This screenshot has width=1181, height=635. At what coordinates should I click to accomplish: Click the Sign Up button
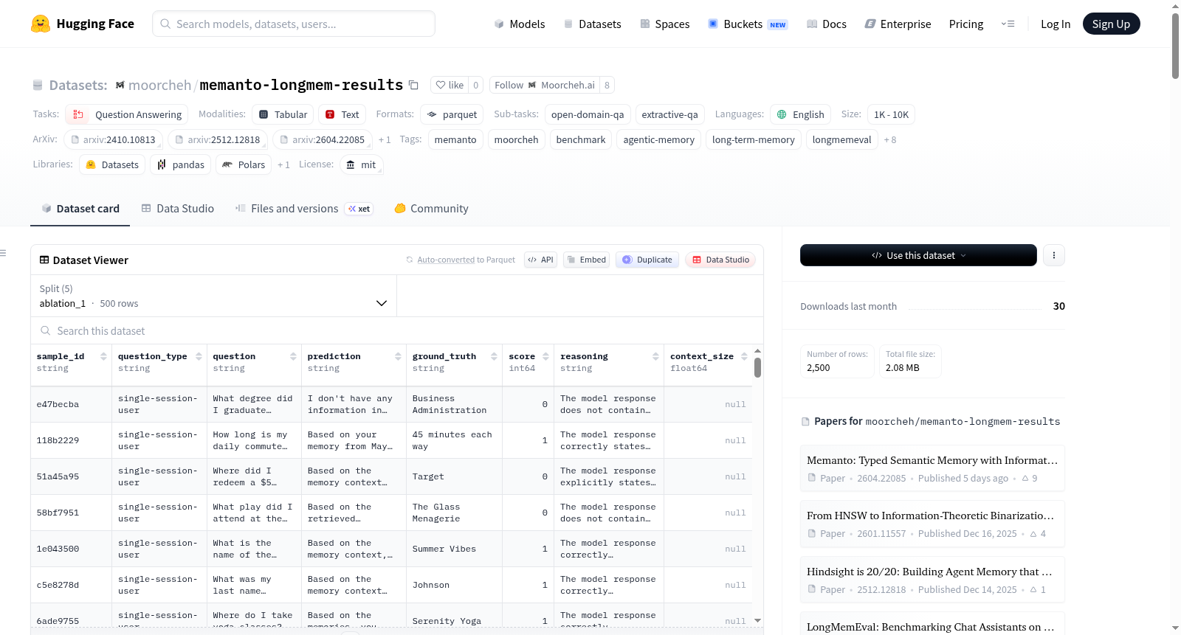click(x=1111, y=24)
